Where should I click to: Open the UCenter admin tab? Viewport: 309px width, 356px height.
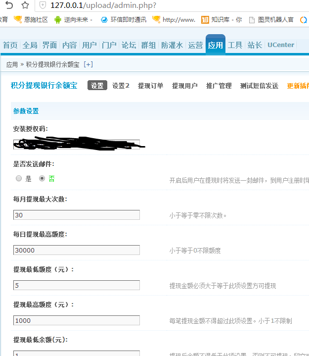[281, 45]
